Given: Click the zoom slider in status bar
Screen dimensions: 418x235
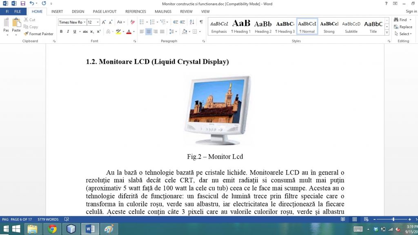Looking at the screenshot, I should 393,219.
